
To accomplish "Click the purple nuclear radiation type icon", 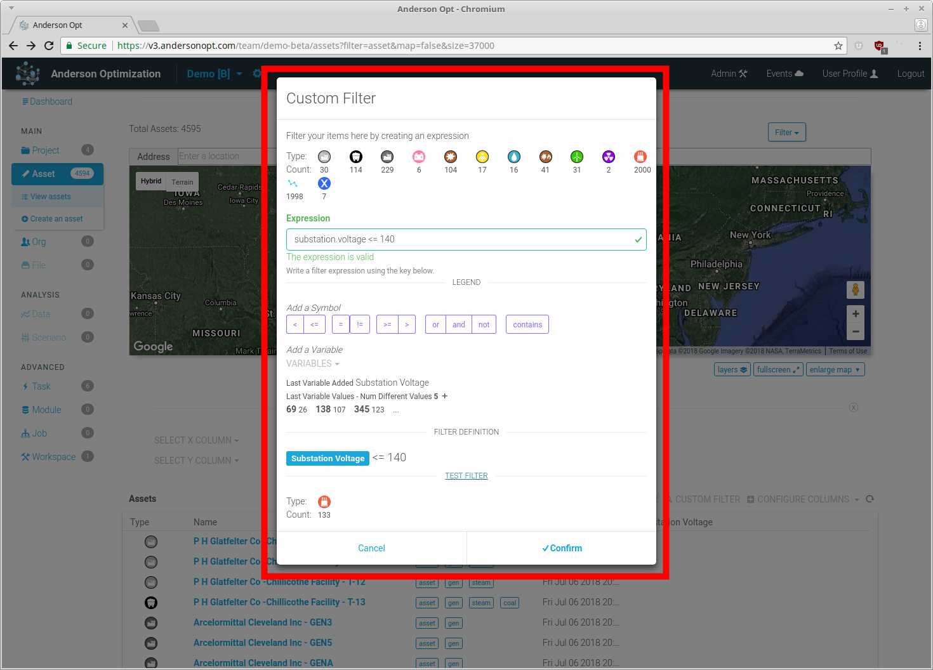I will click(608, 157).
